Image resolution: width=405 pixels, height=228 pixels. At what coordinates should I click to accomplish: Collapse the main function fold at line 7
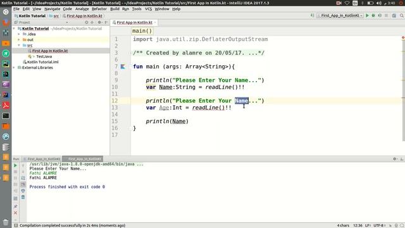(x=130, y=66)
